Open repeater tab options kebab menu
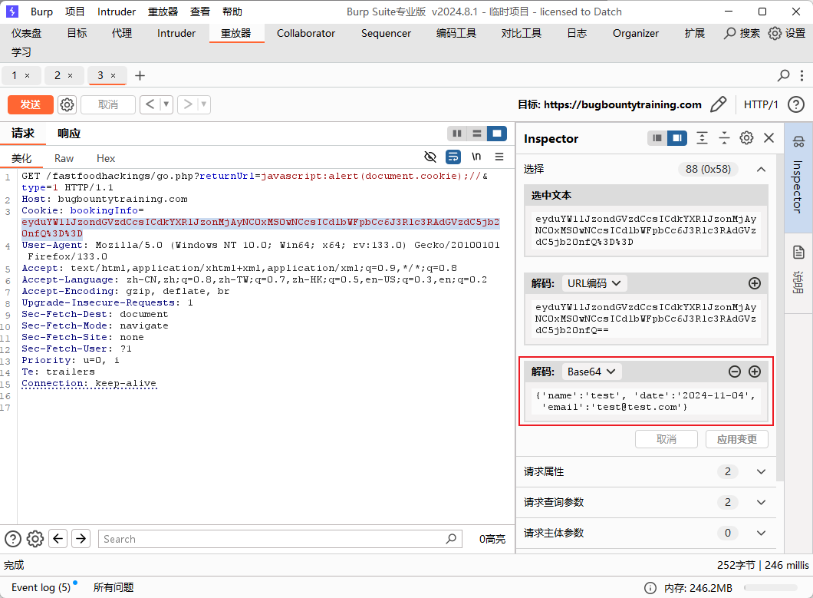Viewport: 813px width, 598px height. click(801, 76)
